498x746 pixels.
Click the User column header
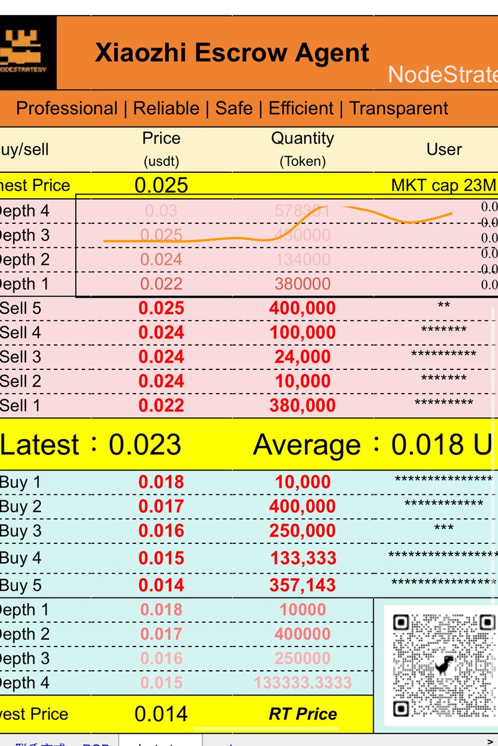pyautogui.click(x=444, y=149)
